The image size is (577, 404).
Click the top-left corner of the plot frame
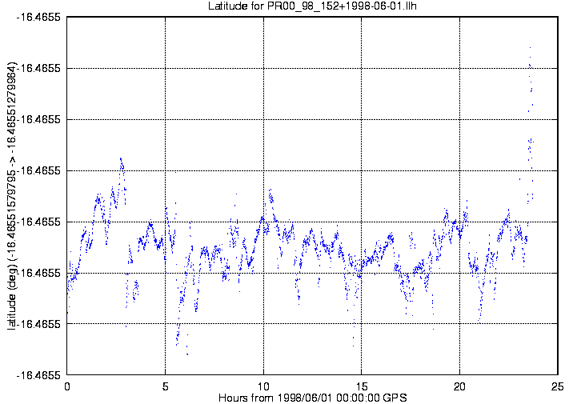point(67,17)
